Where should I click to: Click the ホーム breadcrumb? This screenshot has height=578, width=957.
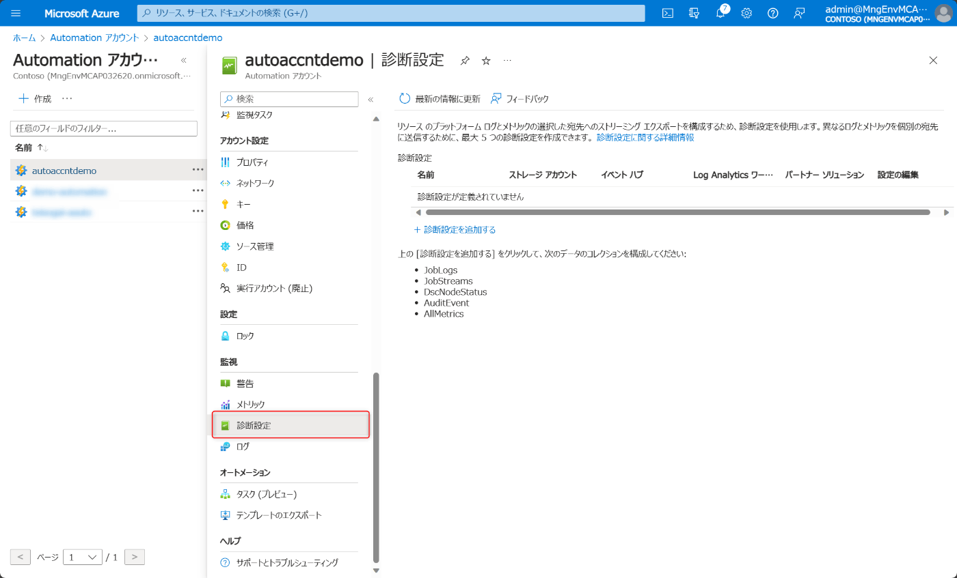click(x=25, y=38)
